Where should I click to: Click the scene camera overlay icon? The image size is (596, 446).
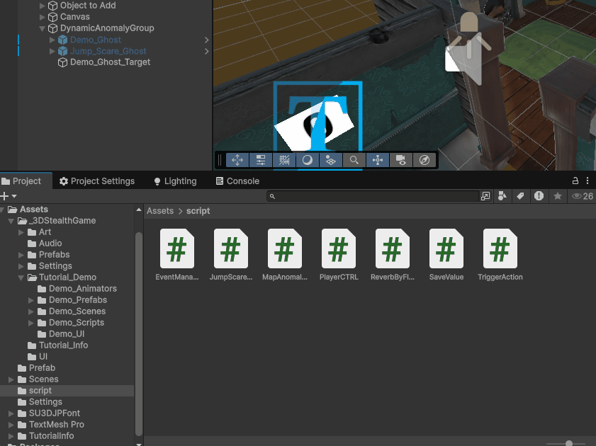pyautogui.click(x=401, y=160)
